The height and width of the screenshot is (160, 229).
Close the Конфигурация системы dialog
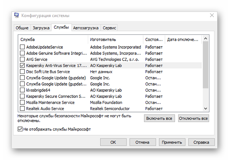(x=212, y=15)
